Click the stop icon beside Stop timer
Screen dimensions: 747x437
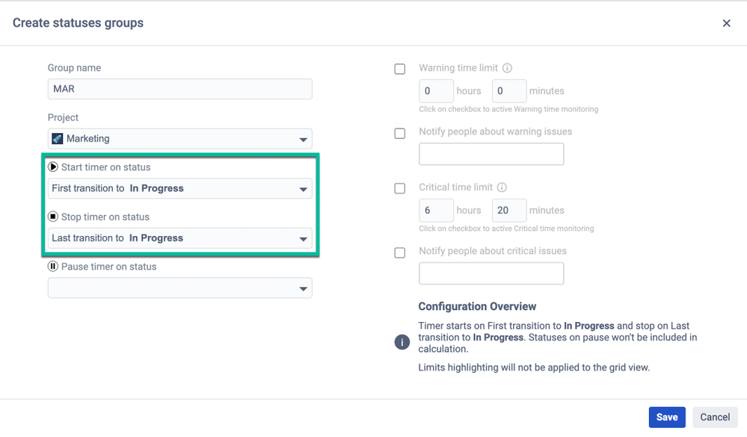click(53, 217)
